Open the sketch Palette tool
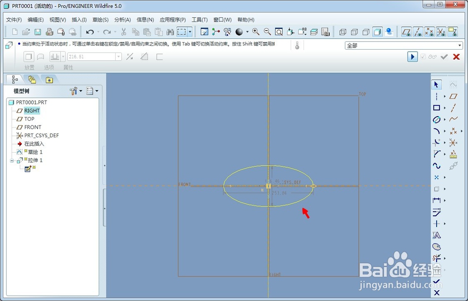The height and width of the screenshot is (301, 468). coord(436,247)
